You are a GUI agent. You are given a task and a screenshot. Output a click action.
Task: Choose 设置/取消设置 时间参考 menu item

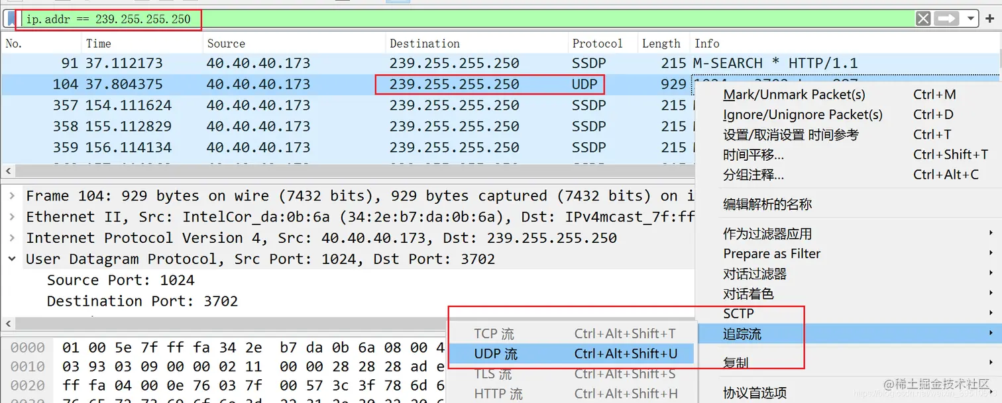(848, 134)
